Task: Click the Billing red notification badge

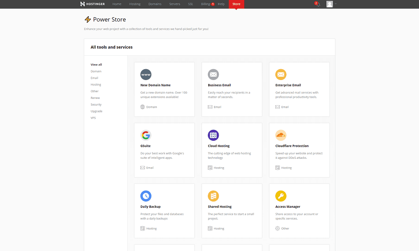Action: coord(213,4)
